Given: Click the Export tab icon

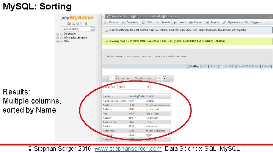Looking at the screenshot, I should 191,22.
